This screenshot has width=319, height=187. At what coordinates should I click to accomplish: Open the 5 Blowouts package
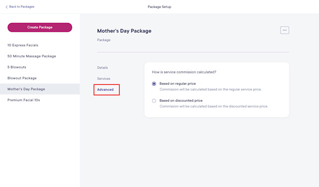[16, 67]
